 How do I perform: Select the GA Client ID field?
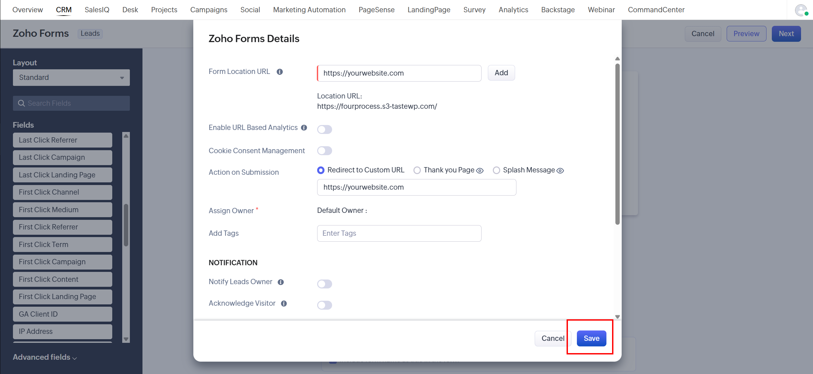(62, 314)
